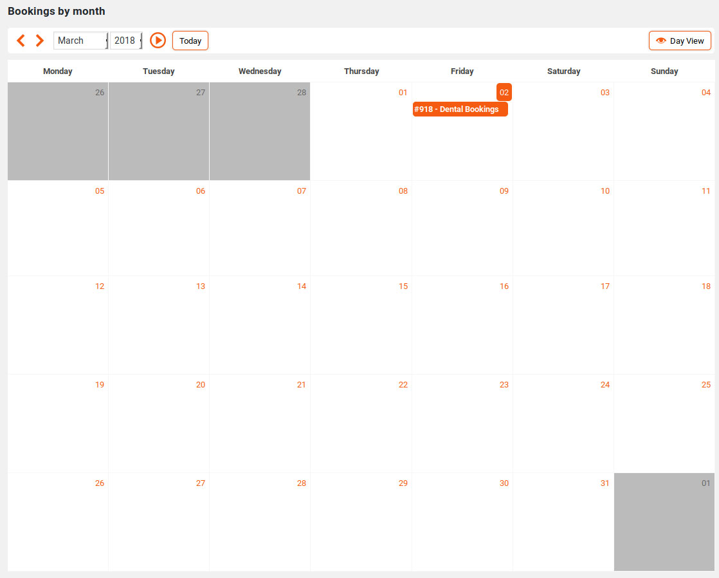Click the orange go/play circle icon
The height and width of the screenshot is (578, 719).
click(x=158, y=41)
